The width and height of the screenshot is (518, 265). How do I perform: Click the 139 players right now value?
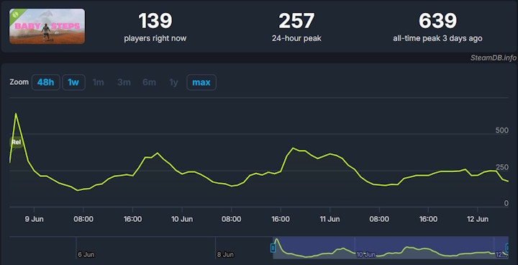pyautogui.click(x=155, y=21)
